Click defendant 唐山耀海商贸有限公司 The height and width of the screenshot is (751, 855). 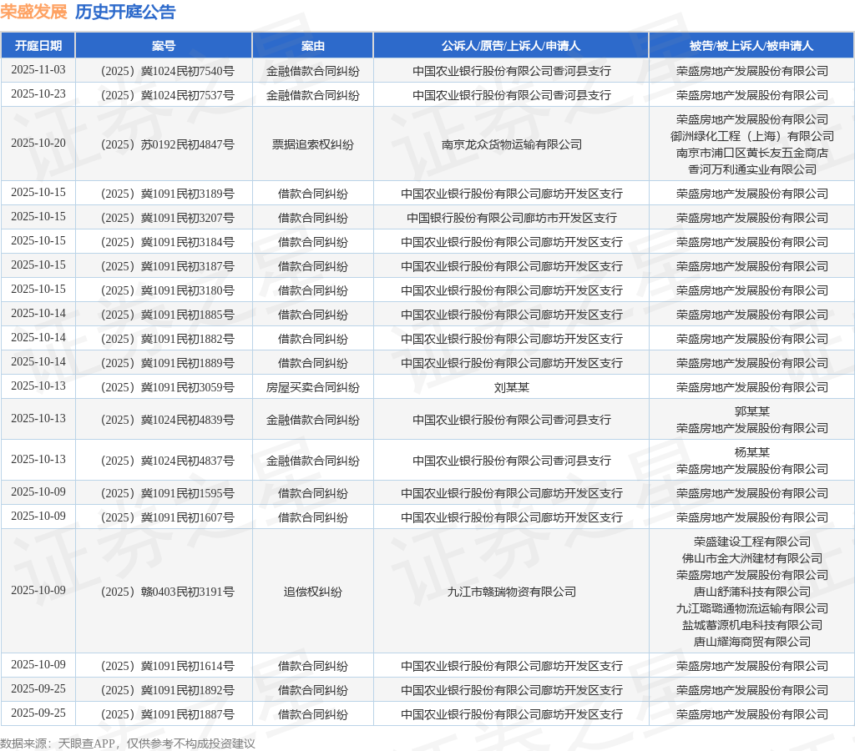click(x=752, y=642)
